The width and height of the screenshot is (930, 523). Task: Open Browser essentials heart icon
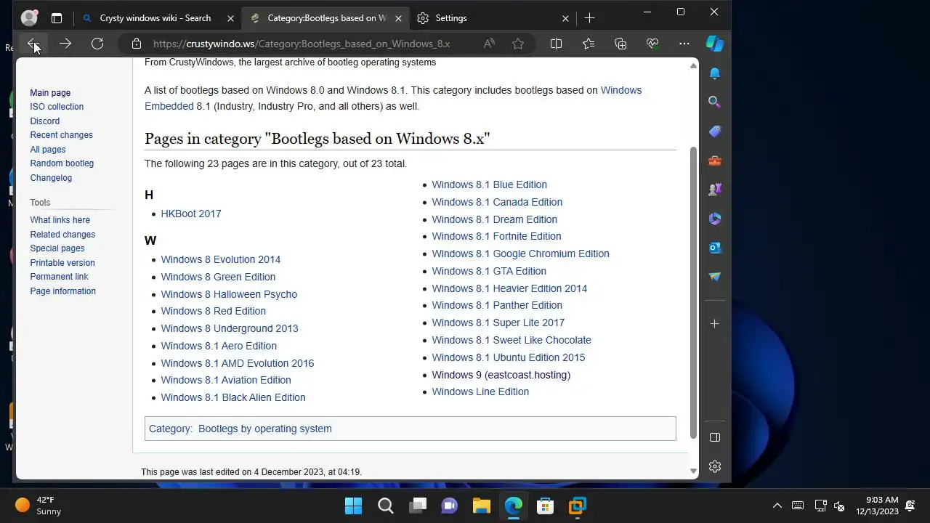tap(652, 44)
